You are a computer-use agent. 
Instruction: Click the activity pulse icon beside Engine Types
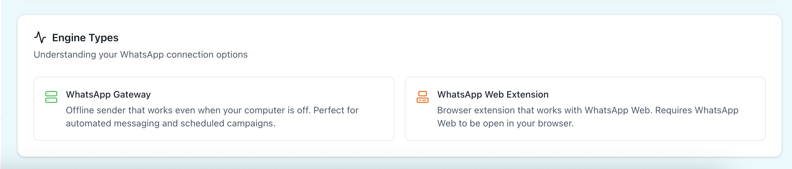[x=40, y=37]
